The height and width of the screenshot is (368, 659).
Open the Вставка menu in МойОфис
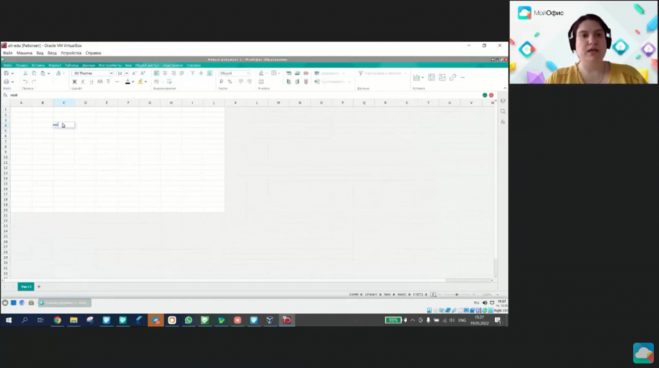tap(38, 66)
